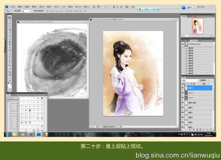Hide the Layer 4 layer
The width and height of the screenshot is (221, 160).
[x=183, y=98]
